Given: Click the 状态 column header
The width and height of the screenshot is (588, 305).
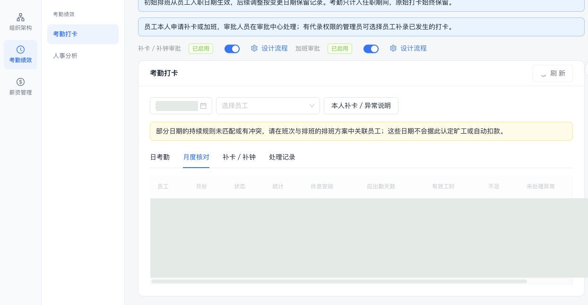Looking at the screenshot, I should click(240, 186).
